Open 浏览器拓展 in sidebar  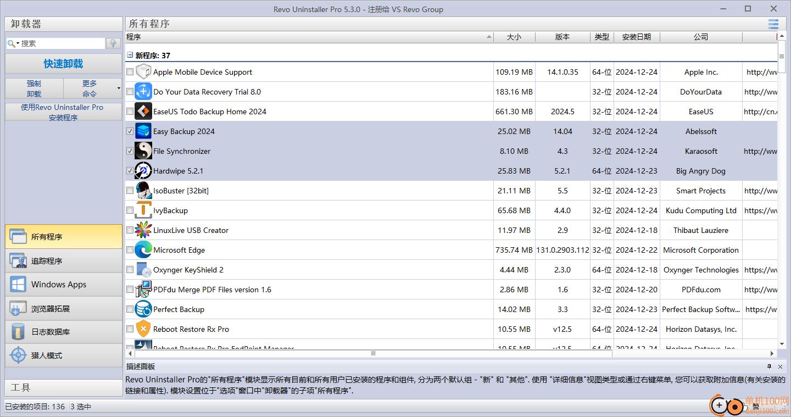point(64,309)
